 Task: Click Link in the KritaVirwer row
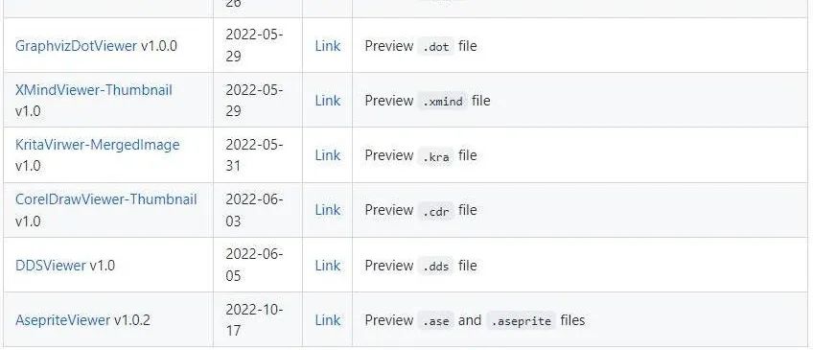click(x=328, y=155)
